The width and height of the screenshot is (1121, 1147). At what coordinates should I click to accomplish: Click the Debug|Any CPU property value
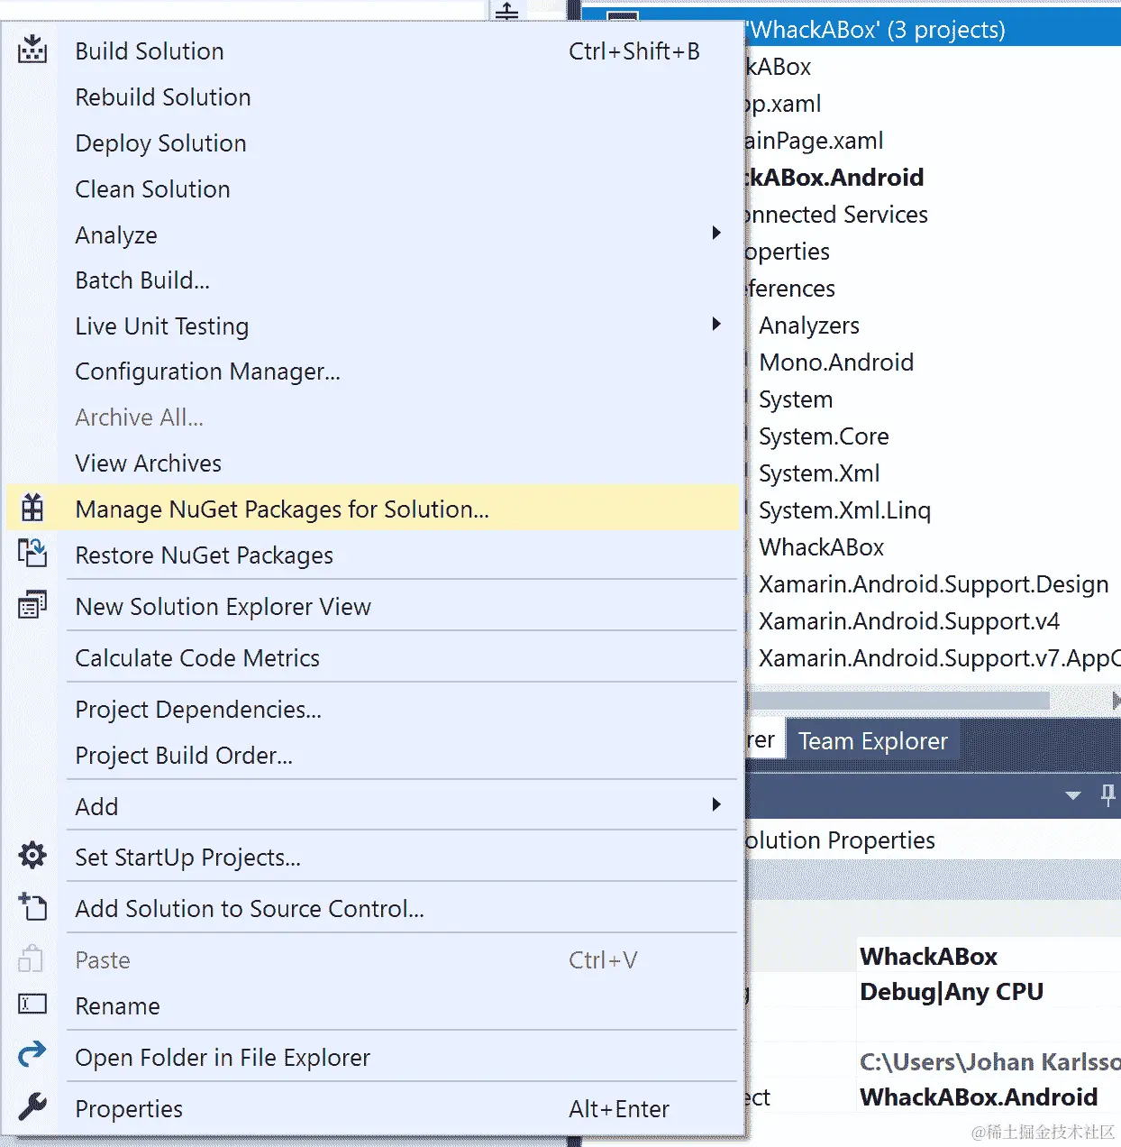click(x=952, y=992)
